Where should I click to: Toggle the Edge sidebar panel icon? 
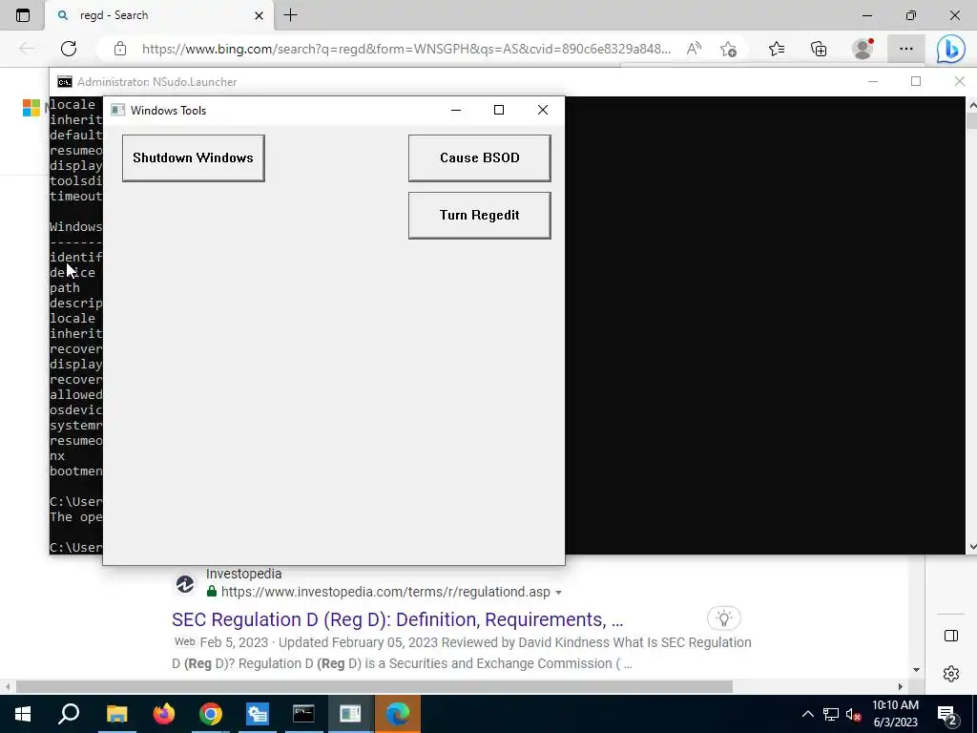[x=951, y=636]
